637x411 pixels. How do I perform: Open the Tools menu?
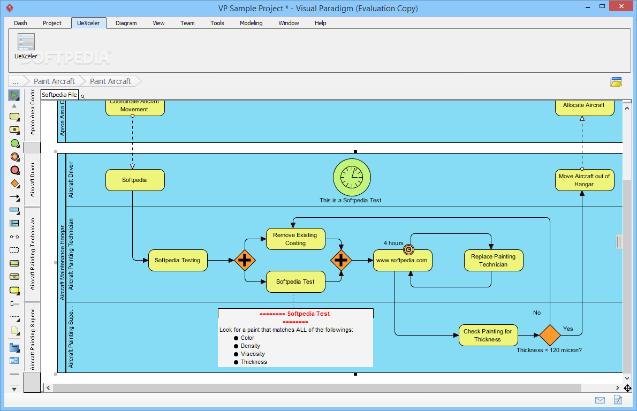[217, 23]
